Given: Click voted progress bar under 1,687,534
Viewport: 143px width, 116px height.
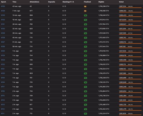Looking at the screenshot, I should point(130,8).
